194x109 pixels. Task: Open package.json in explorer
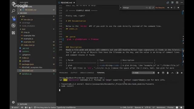coord(28,64)
